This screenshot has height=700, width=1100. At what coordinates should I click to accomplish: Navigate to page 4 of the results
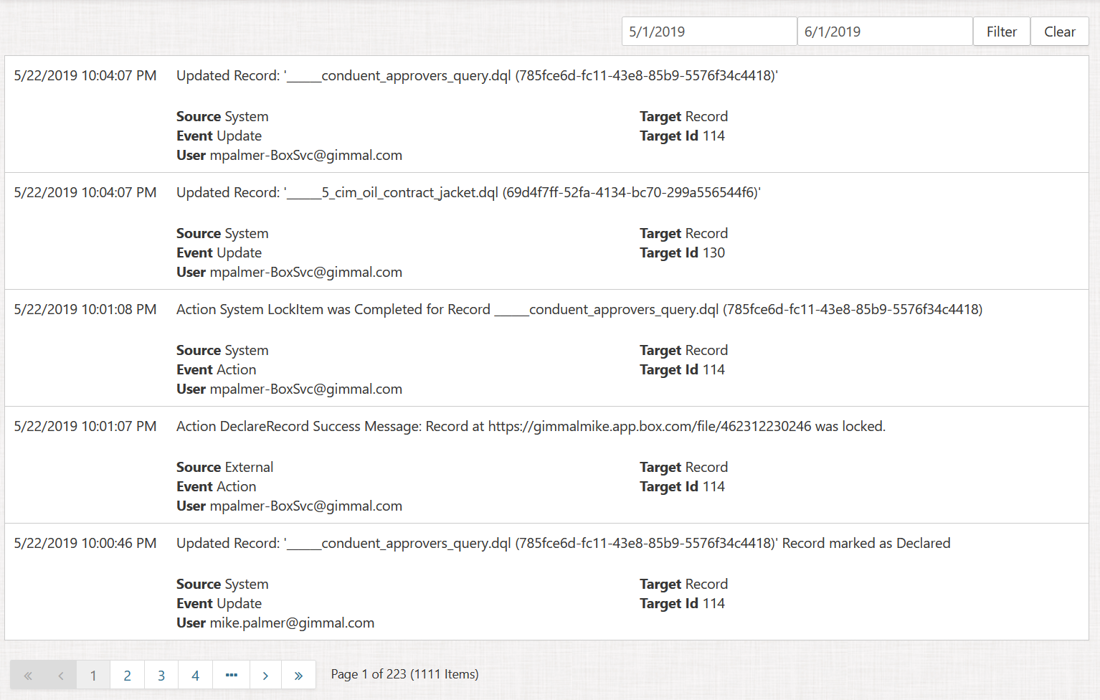[195, 675]
